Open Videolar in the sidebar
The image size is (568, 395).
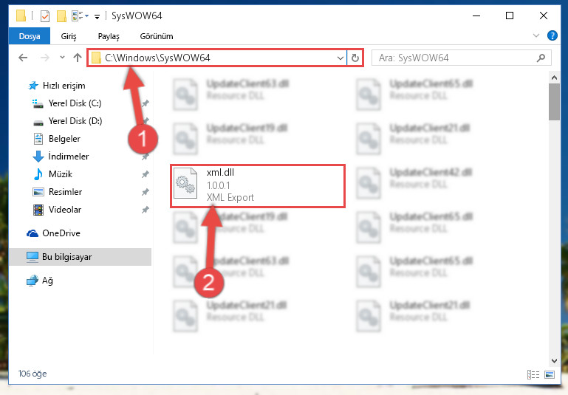[65, 210]
